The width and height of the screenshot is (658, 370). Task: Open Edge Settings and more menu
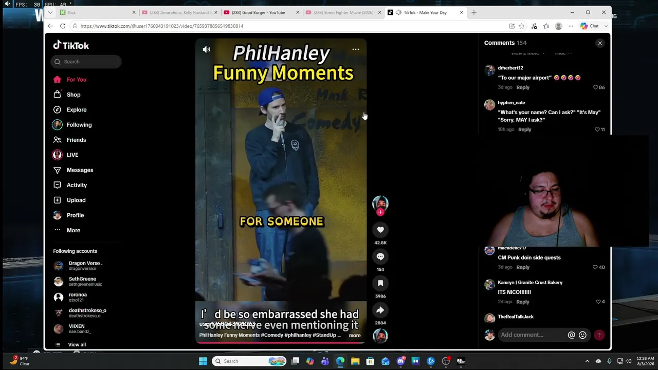tap(571, 26)
